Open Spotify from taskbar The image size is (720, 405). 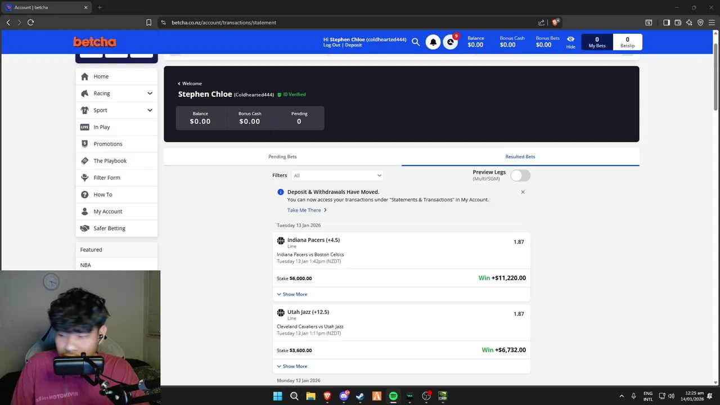click(x=393, y=396)
